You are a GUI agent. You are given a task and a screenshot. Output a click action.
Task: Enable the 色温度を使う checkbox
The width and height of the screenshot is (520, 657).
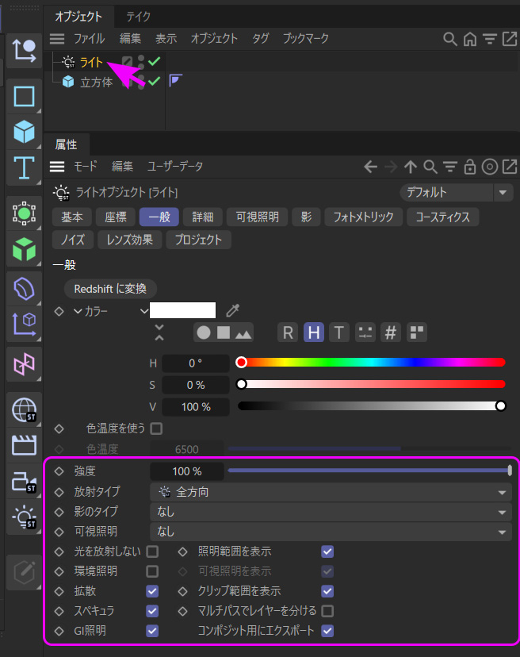coord(156,428)
